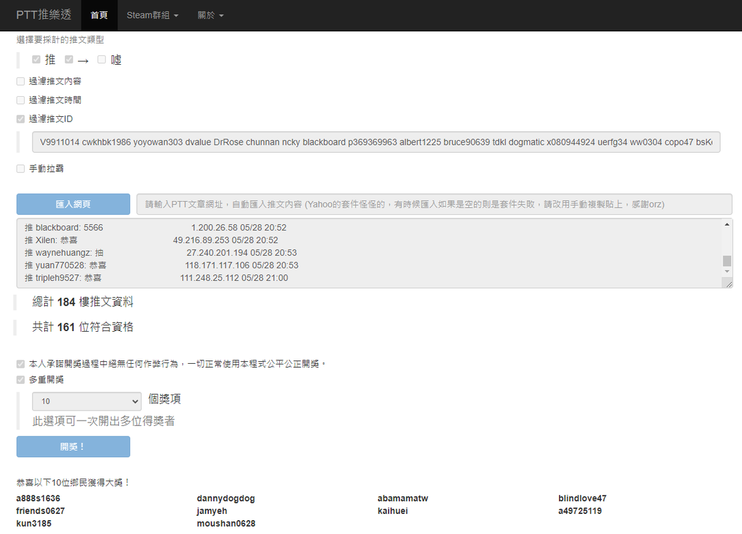Click winner name jamyeh
The height and width of the screenshot is (534, 742).
click(x=212, y=511)
